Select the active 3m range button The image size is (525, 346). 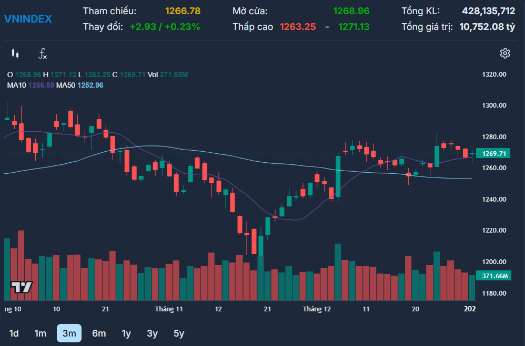(x=69, y=333)
